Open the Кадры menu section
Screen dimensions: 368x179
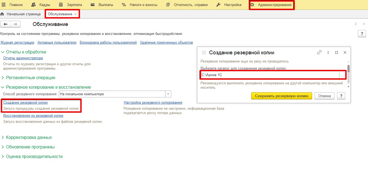[41, 5]
